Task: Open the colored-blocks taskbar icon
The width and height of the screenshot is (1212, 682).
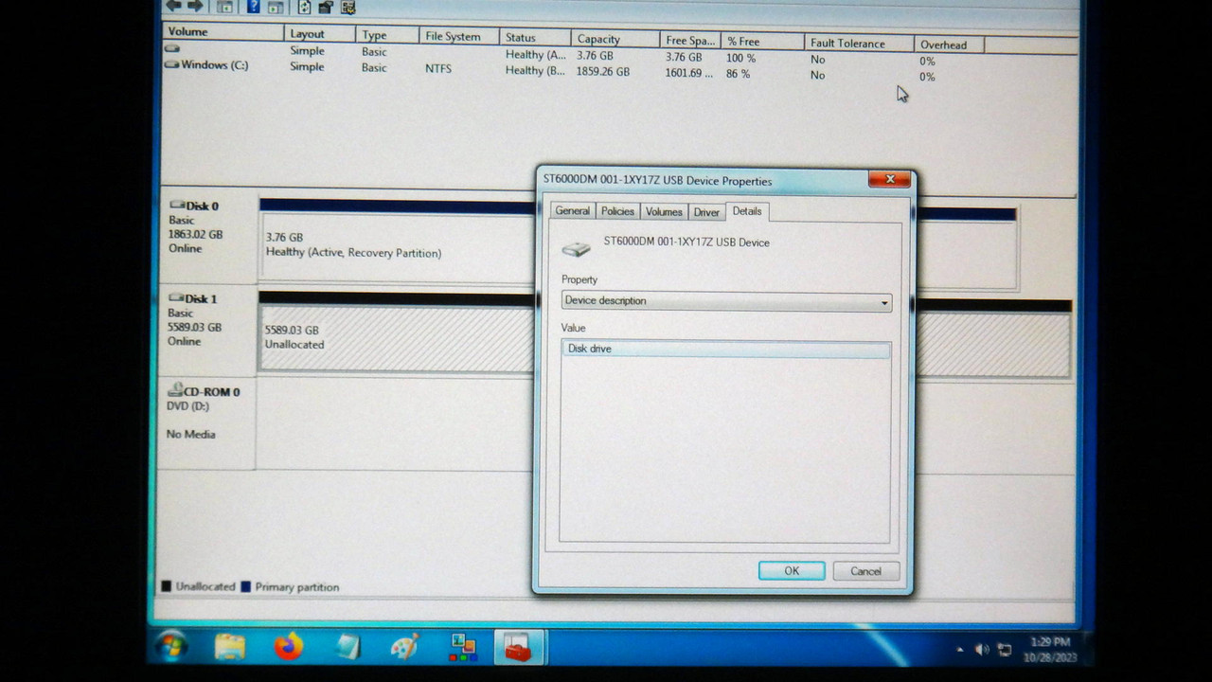Action: click(463, 647)
